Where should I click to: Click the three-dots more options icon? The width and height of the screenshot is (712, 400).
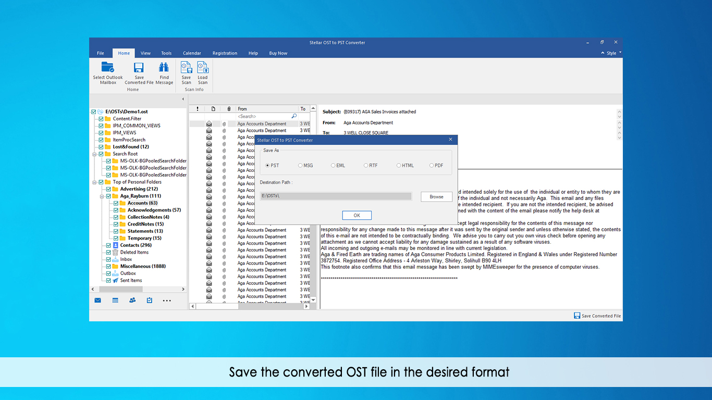coord(167,301)
